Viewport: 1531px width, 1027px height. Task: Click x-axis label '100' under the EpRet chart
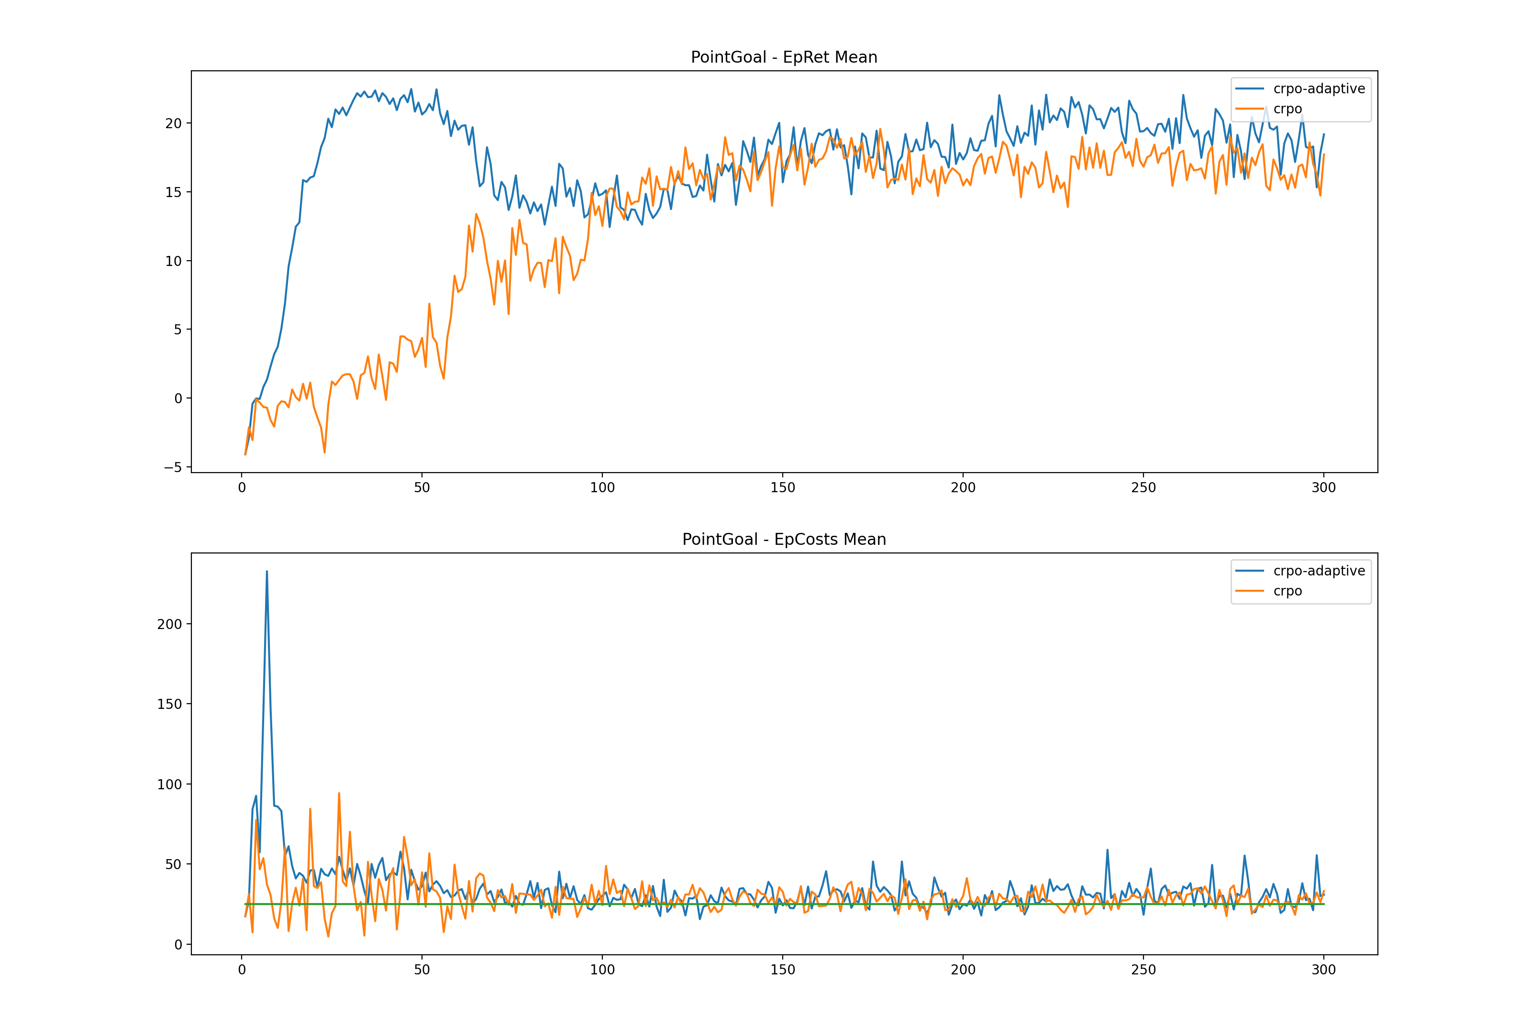602,488
